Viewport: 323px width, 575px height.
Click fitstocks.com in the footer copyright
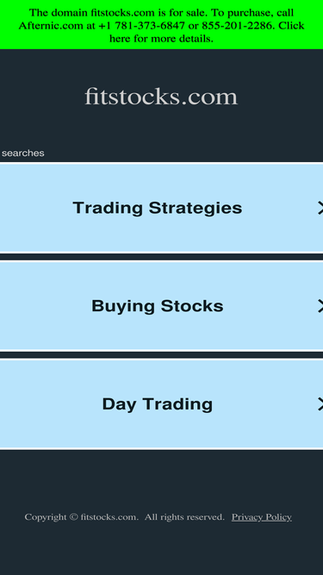pos(109,517)
